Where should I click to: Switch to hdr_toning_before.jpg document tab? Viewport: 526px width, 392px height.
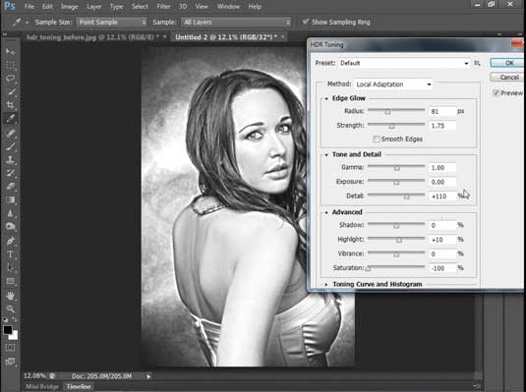pyautogui.click(x=92, y=37)
